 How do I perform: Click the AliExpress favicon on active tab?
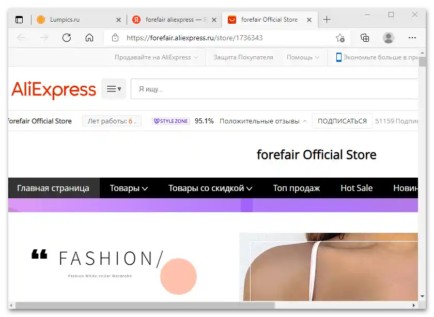232,20
